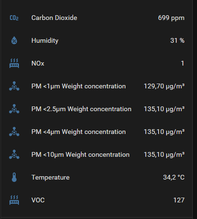Open the Carbon Dioxide entity details
197x219 pixels.
[54, 18]
